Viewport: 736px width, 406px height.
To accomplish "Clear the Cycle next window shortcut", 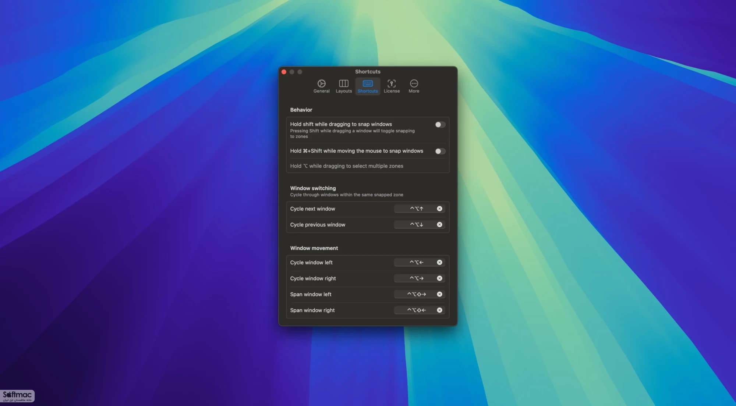I will 439,209.
